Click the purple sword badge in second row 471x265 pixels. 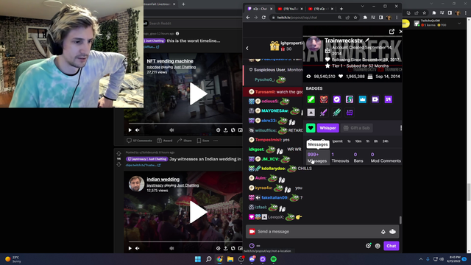[x=324, y=113]
